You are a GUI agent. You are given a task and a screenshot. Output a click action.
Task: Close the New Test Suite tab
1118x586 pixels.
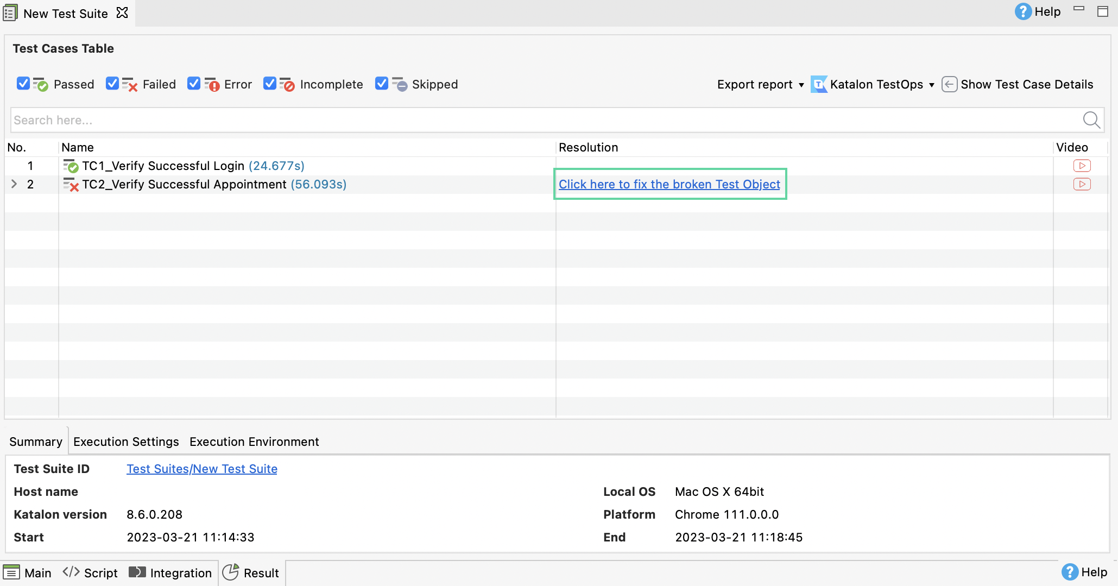coord(123,12)
